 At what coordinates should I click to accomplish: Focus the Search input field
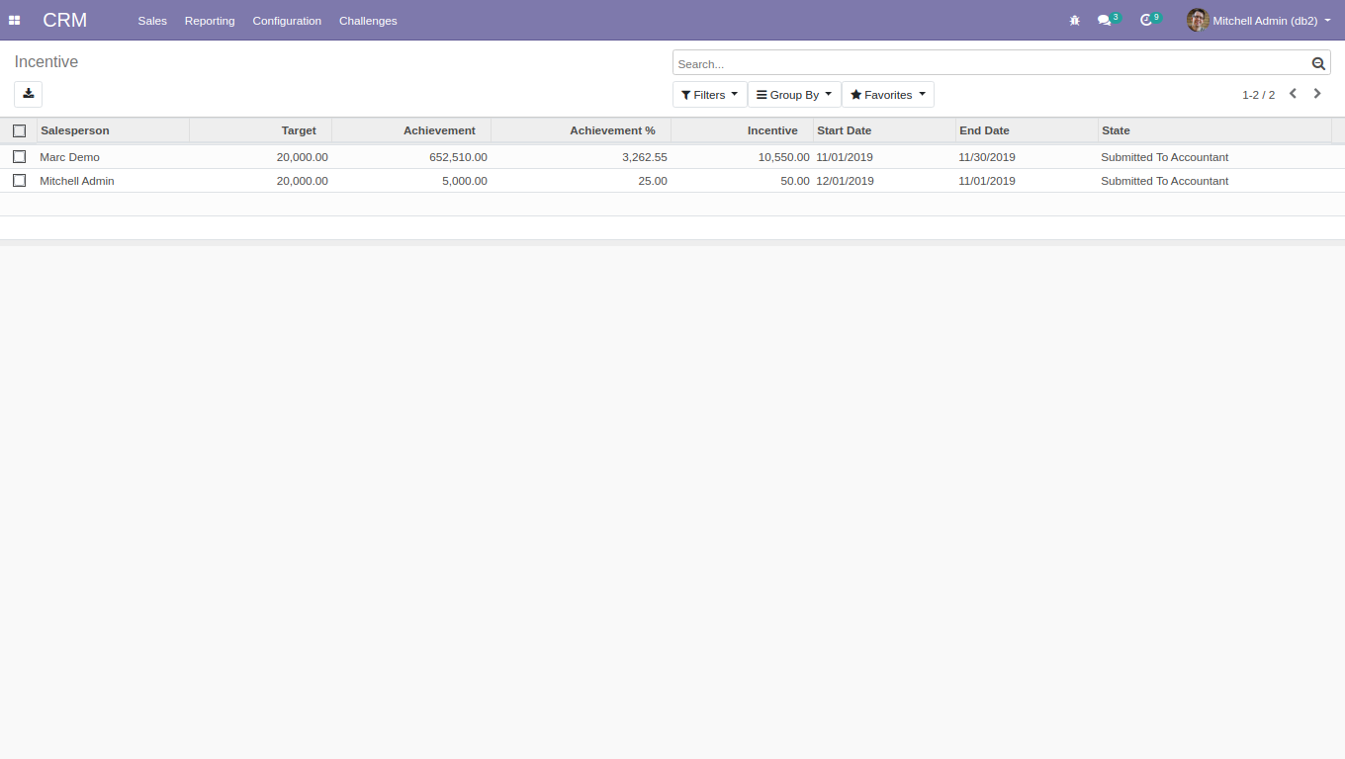pyautogui.click(x=992, y=63)
